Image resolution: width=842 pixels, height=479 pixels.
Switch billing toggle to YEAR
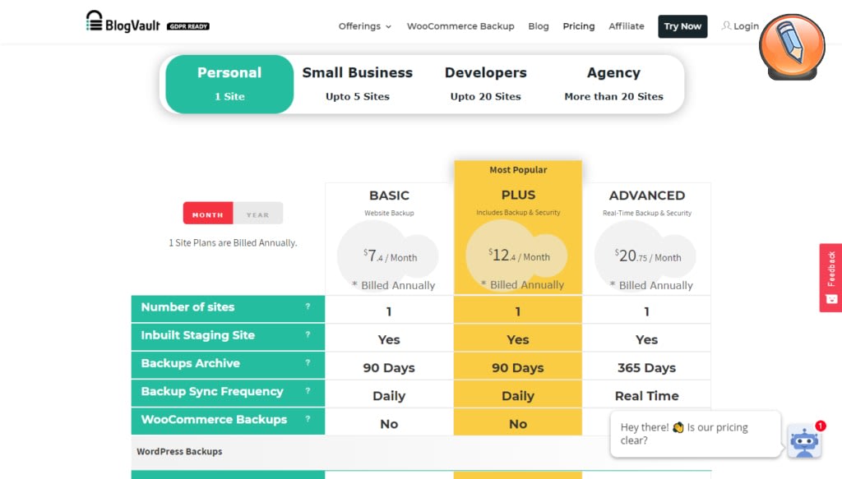click(257, 213)
